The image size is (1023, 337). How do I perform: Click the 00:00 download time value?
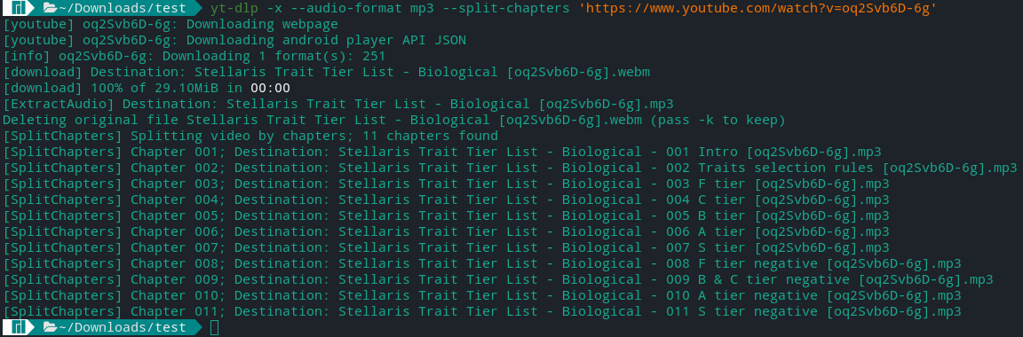(x=270, y=88)
